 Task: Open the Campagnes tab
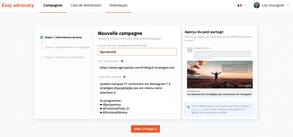coord(53,5)
